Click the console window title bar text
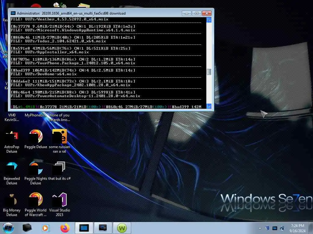Viewport: 313px width, 234px height. pos(71,13)
